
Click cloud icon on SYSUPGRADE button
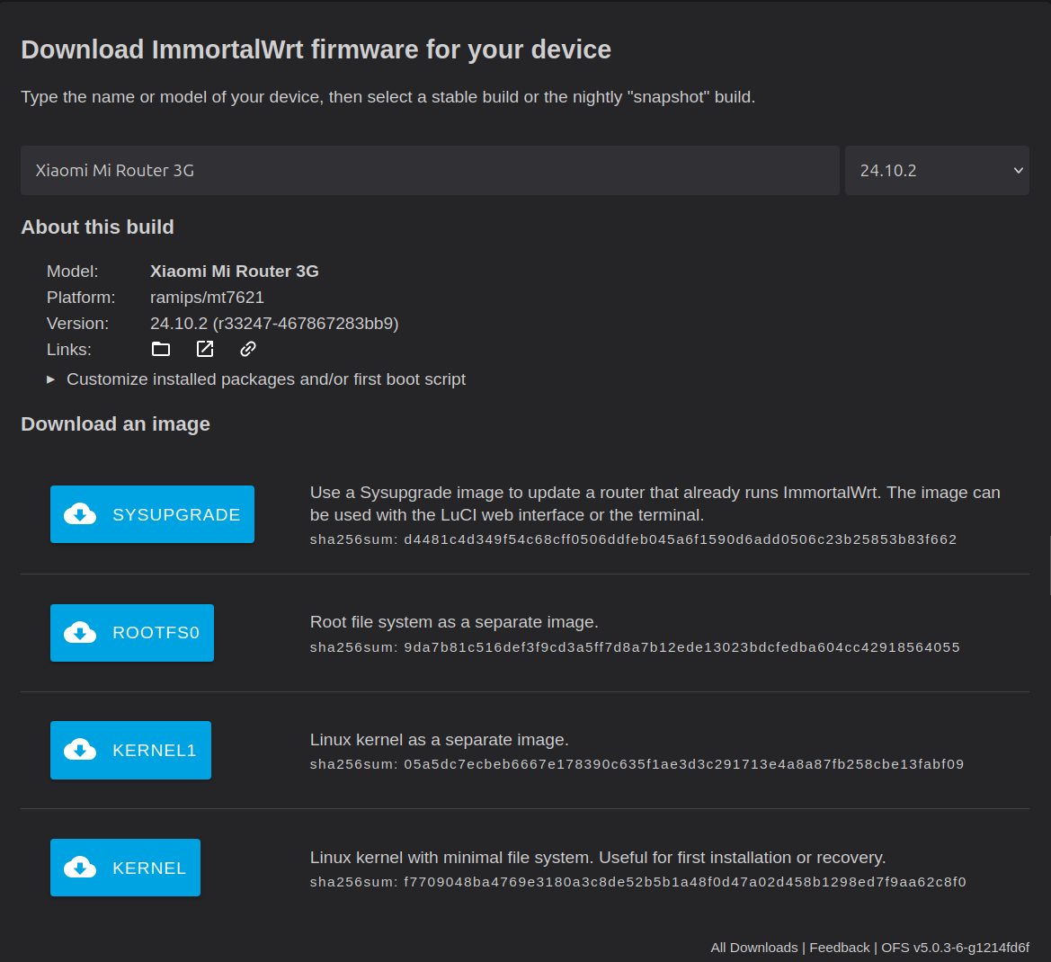pyautogui.click(x=80, y=514)
